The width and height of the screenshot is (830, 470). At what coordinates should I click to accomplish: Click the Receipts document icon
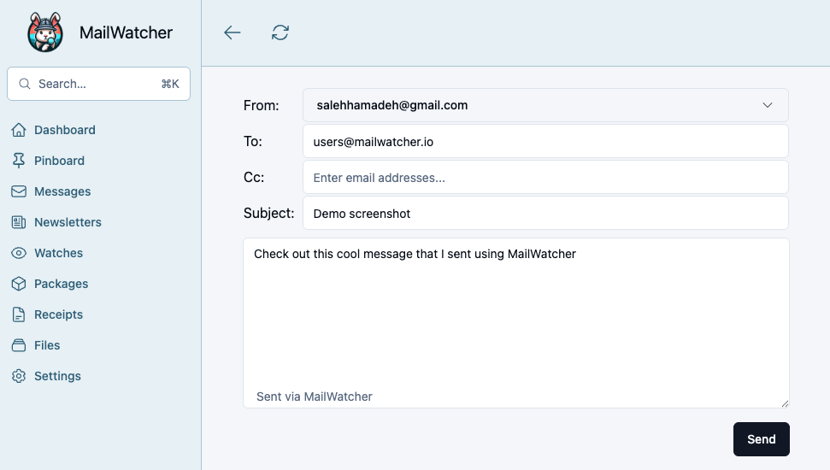tap(19, 314)
